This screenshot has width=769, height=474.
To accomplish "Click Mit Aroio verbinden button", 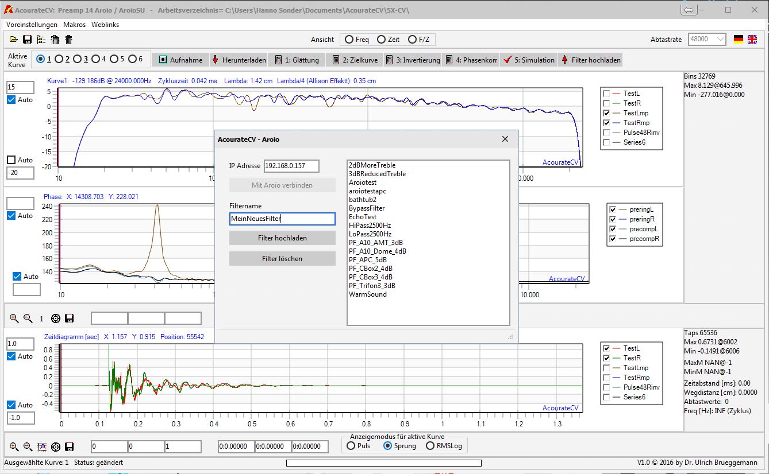I will pos(282,185).
